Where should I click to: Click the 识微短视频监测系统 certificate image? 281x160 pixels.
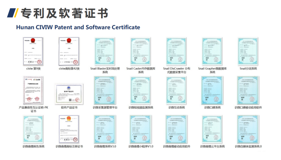(141, 90)
